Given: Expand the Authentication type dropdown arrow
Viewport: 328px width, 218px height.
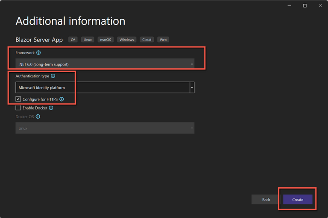Looking at the screenshot, I should (192, 87).
